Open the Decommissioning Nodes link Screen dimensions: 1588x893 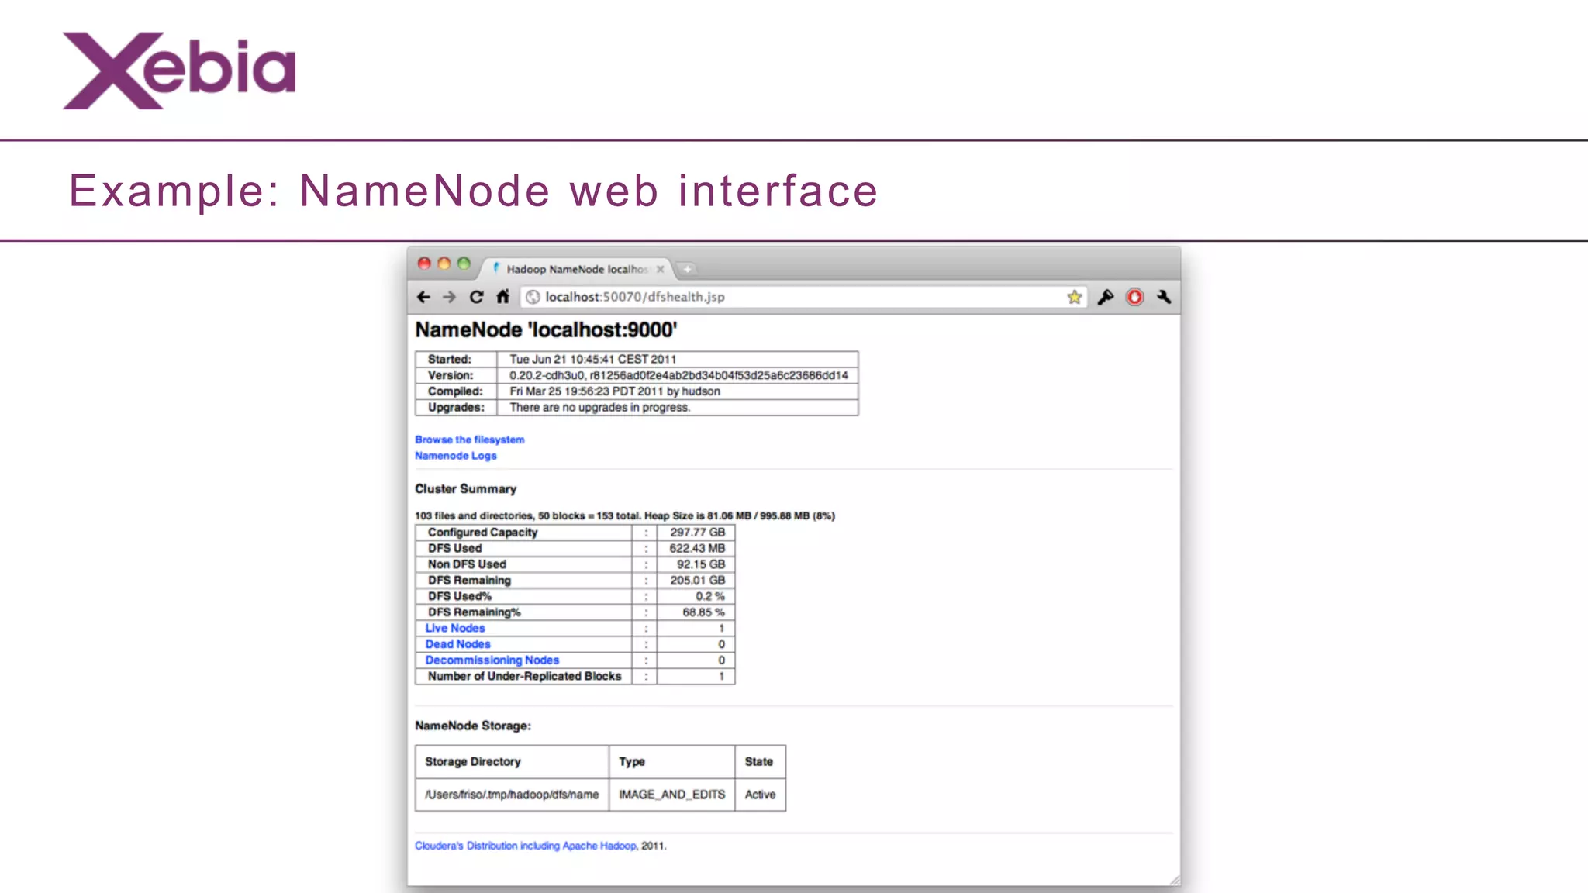point(492,660)
